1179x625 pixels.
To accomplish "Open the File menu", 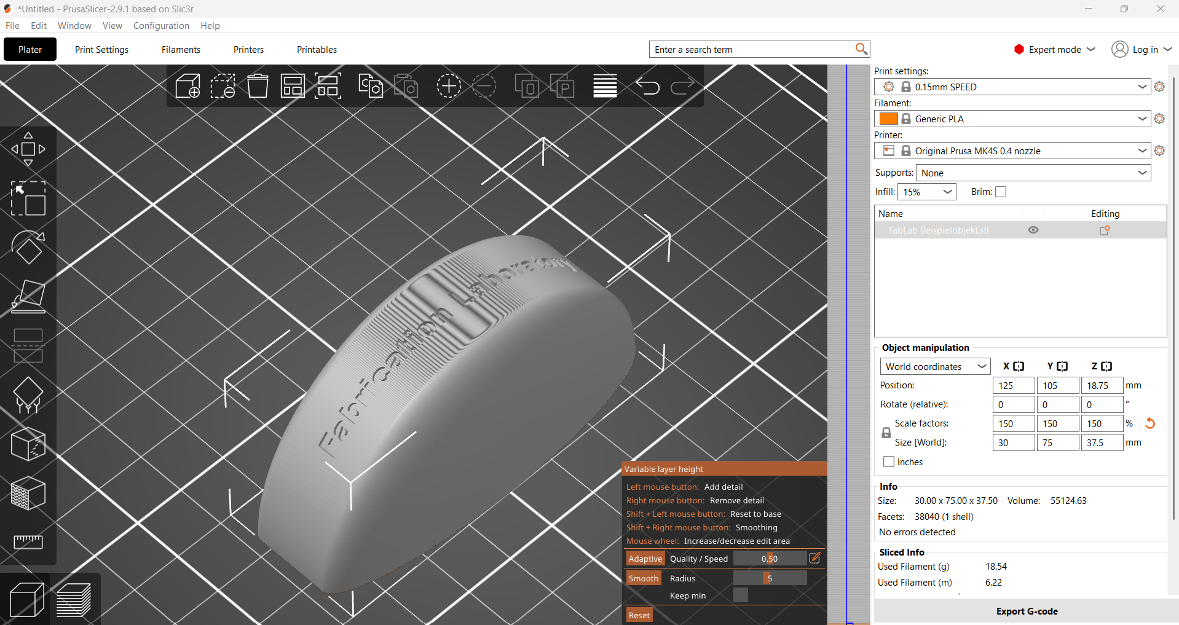I will tap(12, 25).
